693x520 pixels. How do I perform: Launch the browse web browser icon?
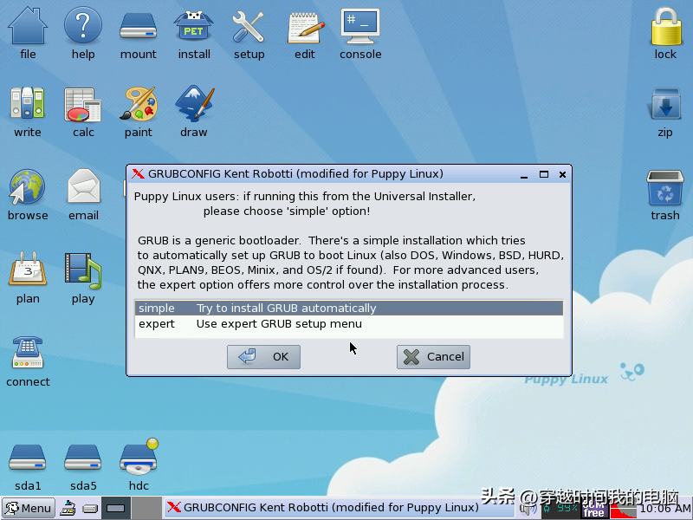coord(28,187)
